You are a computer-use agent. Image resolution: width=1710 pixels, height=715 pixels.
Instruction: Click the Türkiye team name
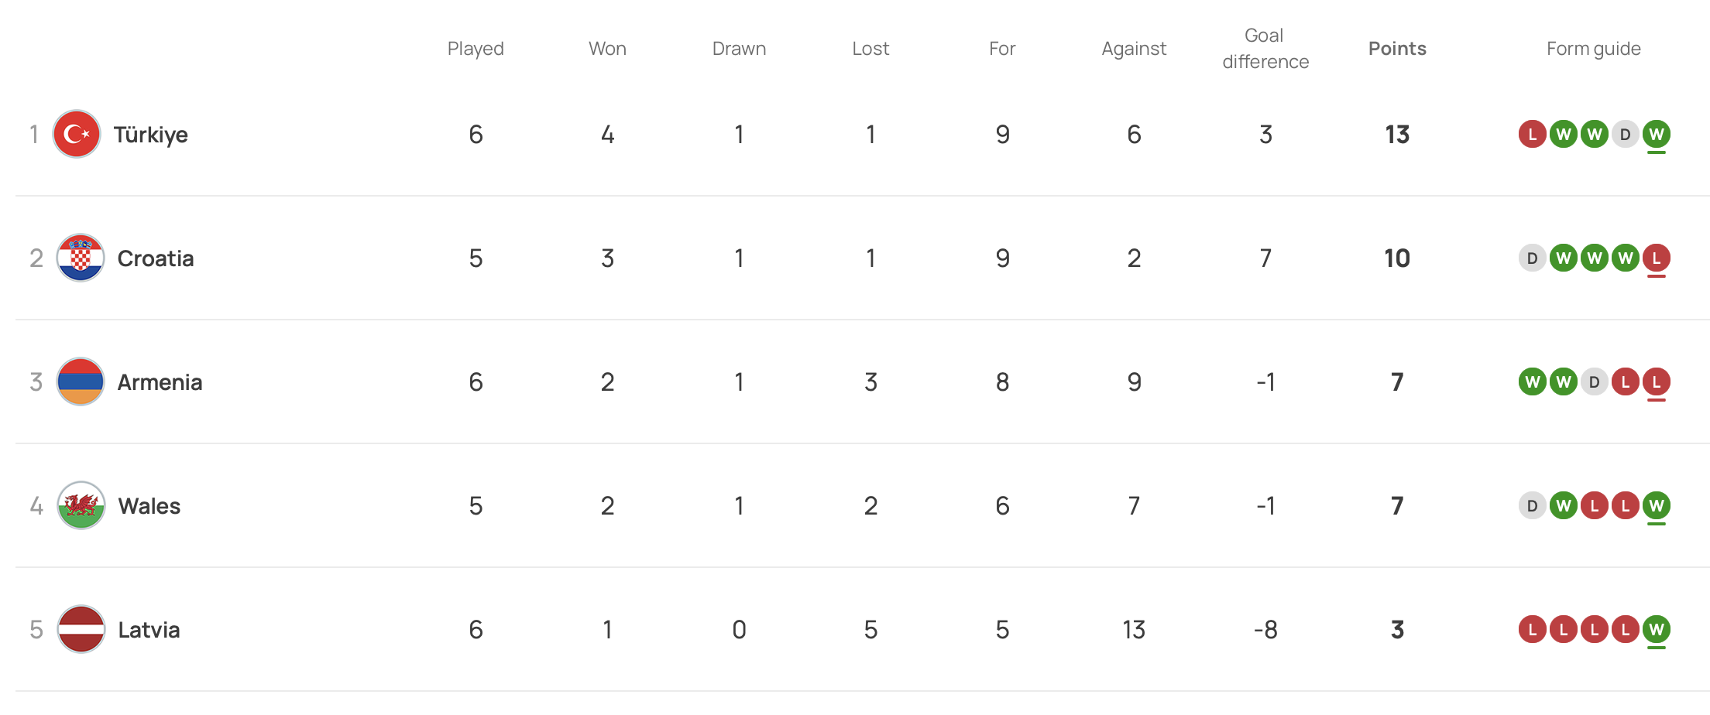tap(150, 135)
